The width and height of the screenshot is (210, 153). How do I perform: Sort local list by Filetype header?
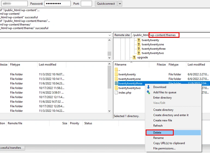click(x=23, y=64)
